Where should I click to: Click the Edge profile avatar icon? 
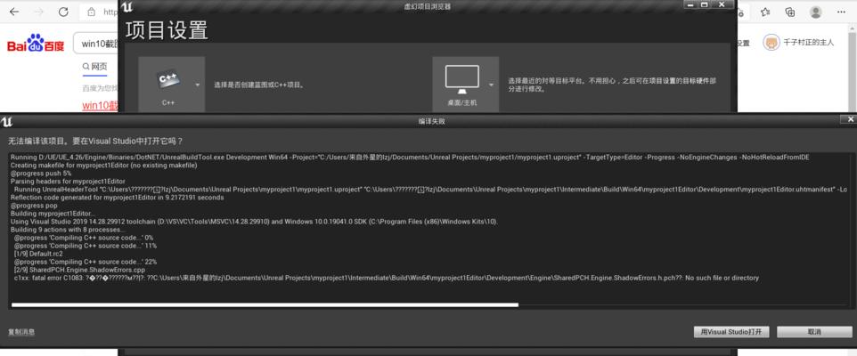coord(815,12)
